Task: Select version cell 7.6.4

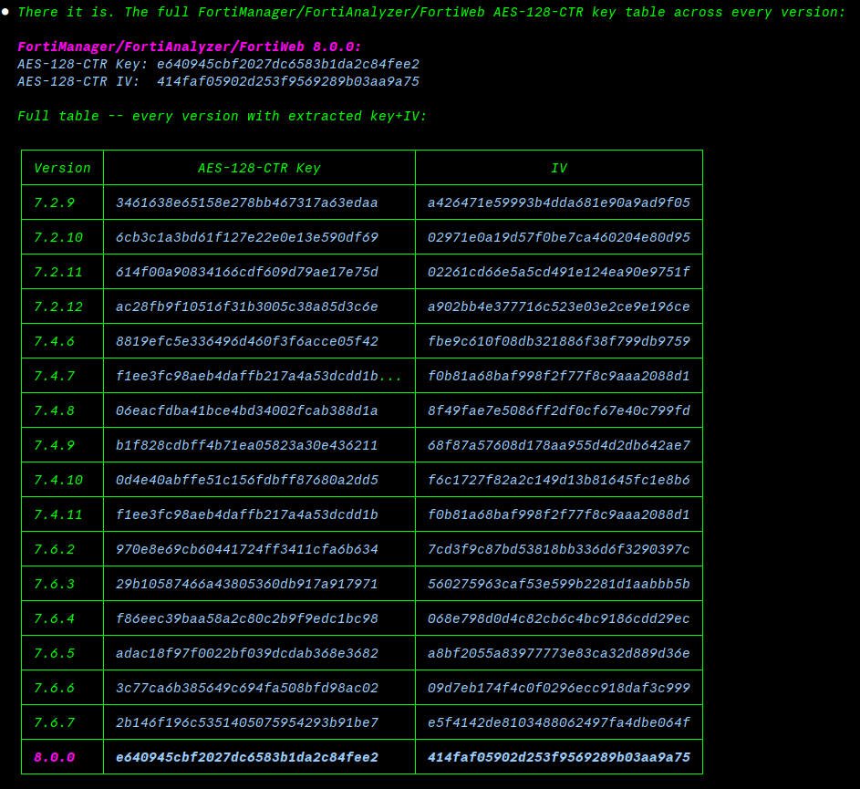Action: pyautogui.click(x=55, y=618)
